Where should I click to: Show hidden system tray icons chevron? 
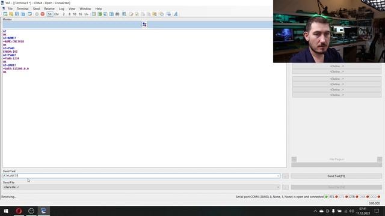(x=315, y=211)
